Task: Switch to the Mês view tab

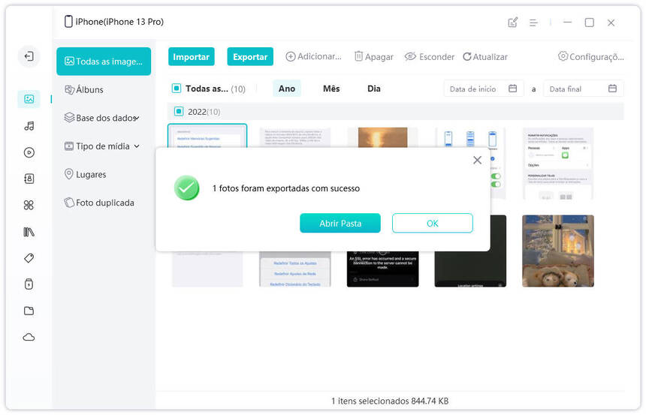Action: coord(331,89)
